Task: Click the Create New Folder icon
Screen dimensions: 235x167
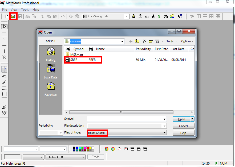Action: 151,41
